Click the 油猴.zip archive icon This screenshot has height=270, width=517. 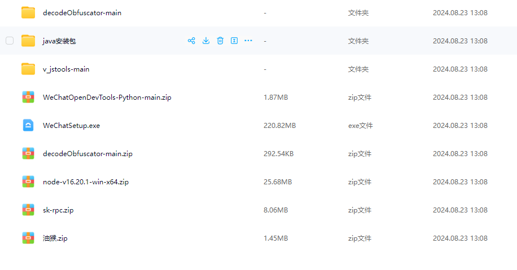click(x=28, y=238)
